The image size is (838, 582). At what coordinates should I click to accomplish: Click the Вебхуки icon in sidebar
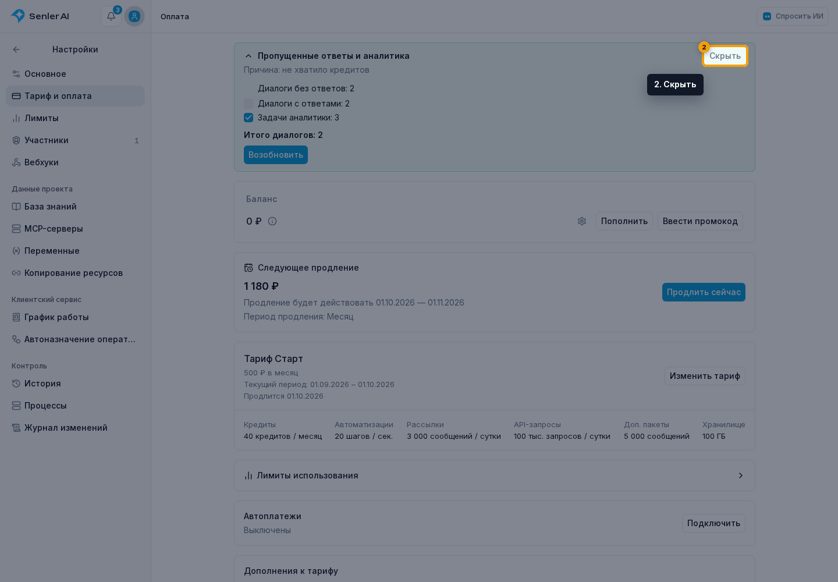pos(16,162)
